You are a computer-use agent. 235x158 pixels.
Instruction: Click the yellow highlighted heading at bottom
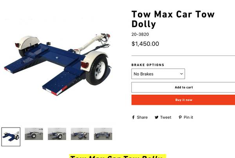coord(117,156)
